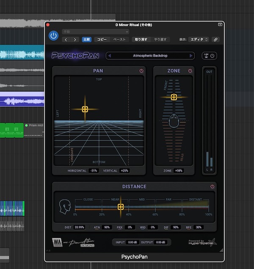Click the コピー copy button
The image size is (254, 269).
pos(102,39)
